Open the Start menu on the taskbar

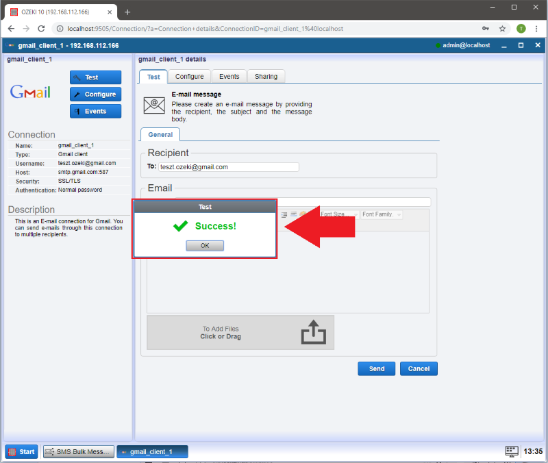tap(21, 451)
